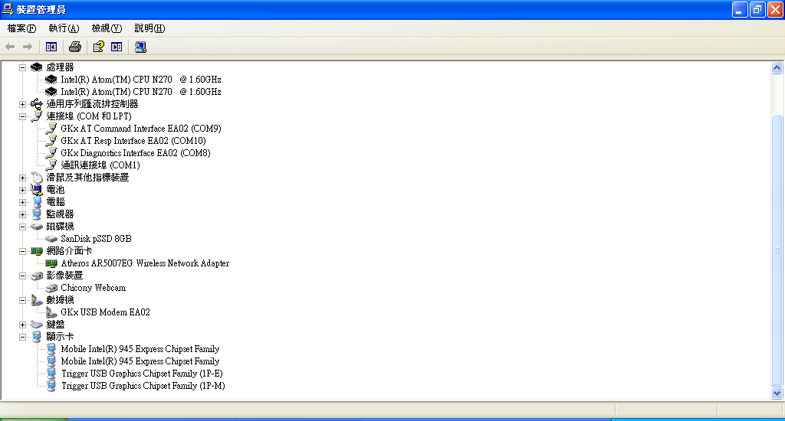This screenshot has width=785, height=421.
Task: Click the vertical scrollbar thumb
Action: (777, 250)
